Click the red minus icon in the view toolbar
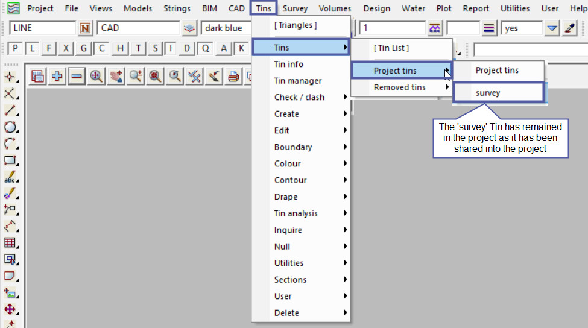This screenshot has height=328, width=588. point(77,76)
